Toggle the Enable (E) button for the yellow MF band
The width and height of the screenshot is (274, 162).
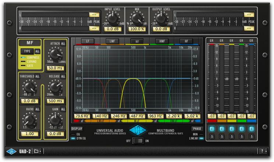point(232,129)
